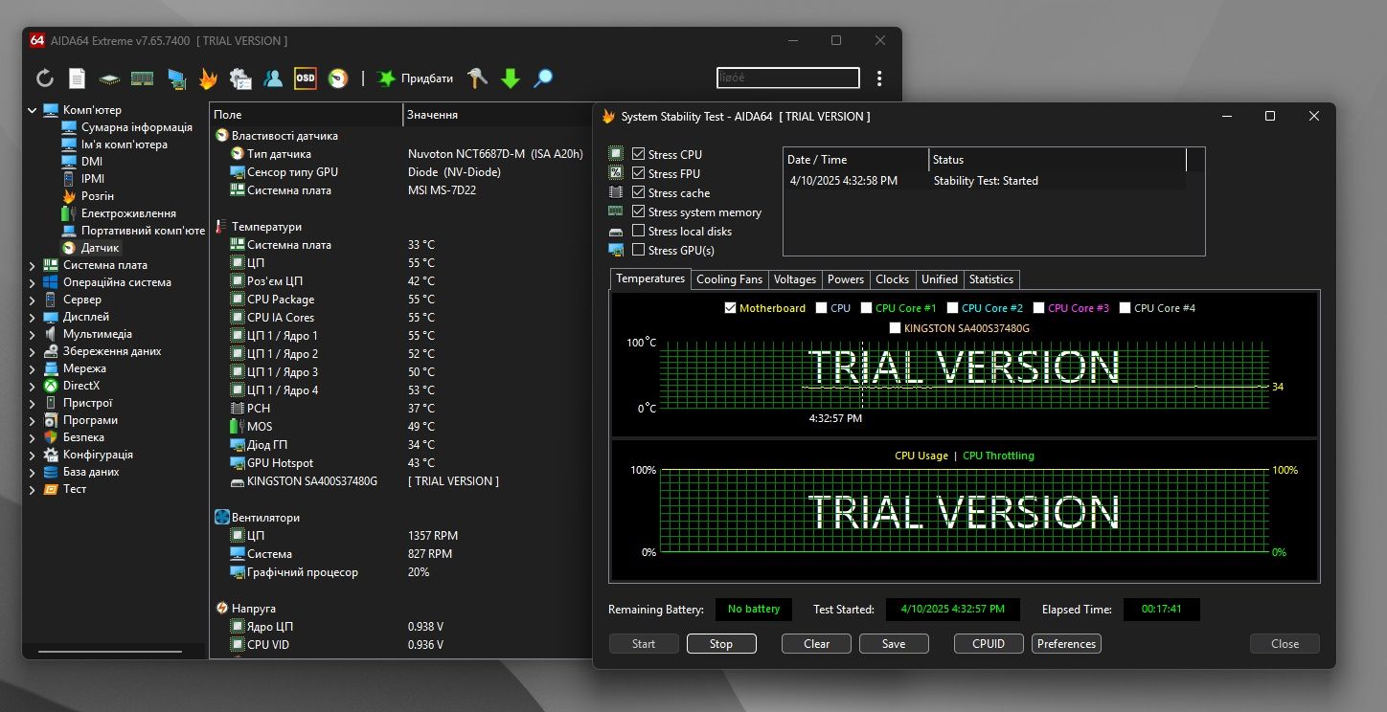
Task: Uncheck the Stress CPU checkbox
Action: pyautogui.click(x=639, y=154)
